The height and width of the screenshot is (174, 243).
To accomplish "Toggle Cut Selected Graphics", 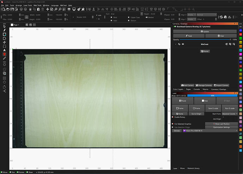I will (x=173, y=124).
